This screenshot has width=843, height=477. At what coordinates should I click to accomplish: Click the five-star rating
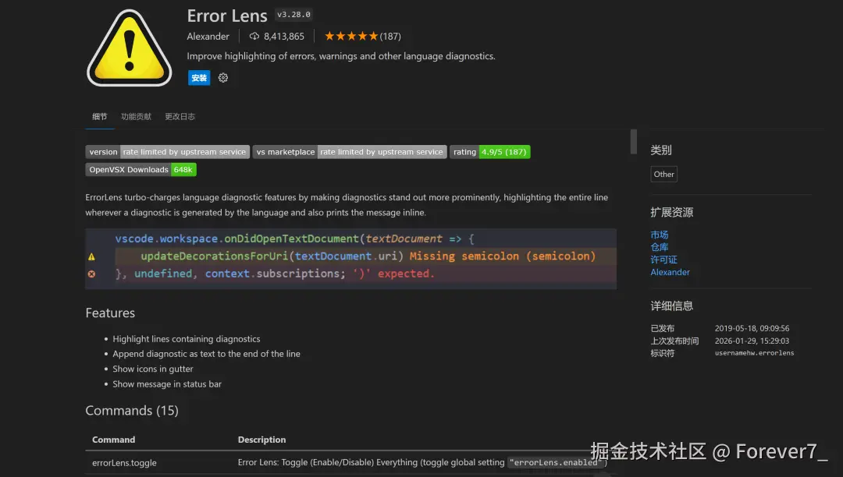pyautogui.click(x=351, y=37)
